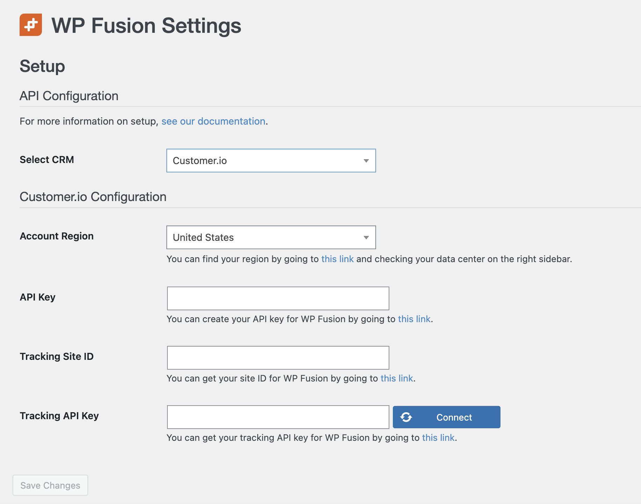Image resolution: width=641 pixels, height=504 pixels.
Task: Click the sync arrows icon on Connect
Action: pos(406,417)
